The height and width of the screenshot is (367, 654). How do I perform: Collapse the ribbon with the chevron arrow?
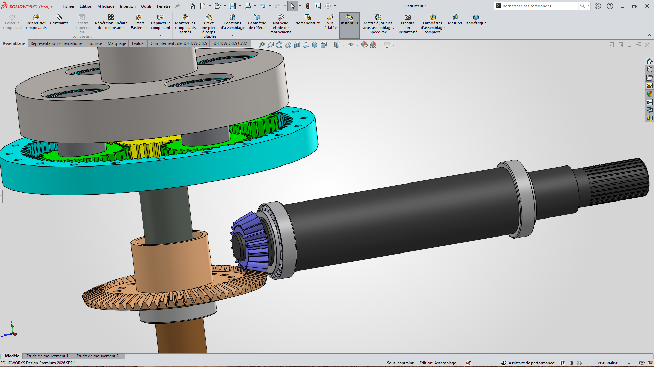(x=649, y=35)
